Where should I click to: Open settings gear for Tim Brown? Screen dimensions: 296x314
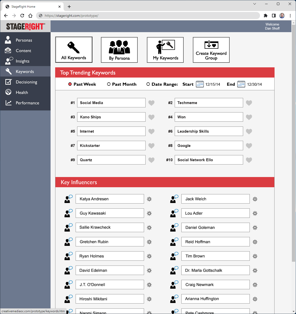[255, 256]
